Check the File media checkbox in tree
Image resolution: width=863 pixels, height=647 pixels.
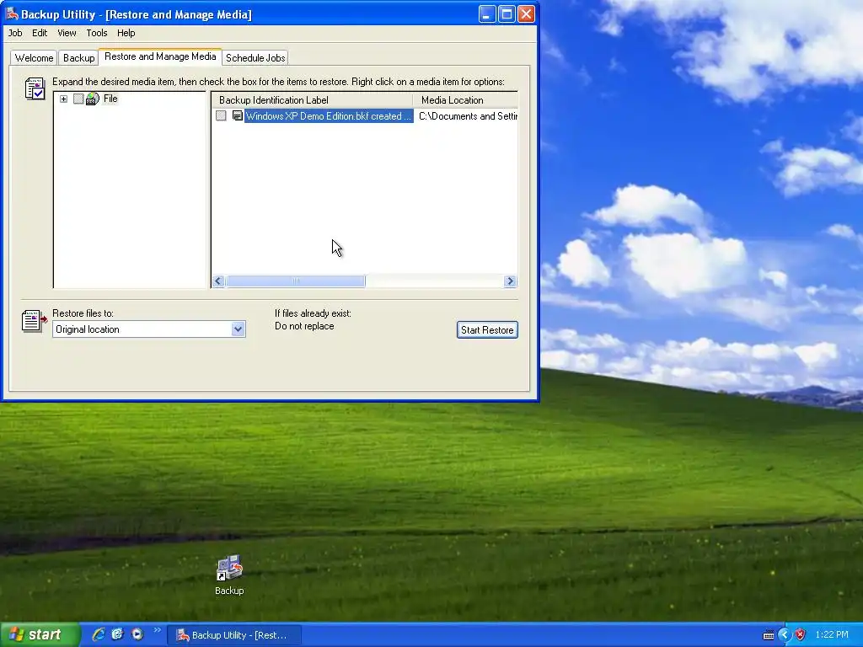click(78, 99)
